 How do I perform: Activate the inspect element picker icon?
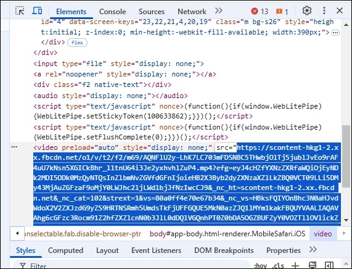coord(20,10)
